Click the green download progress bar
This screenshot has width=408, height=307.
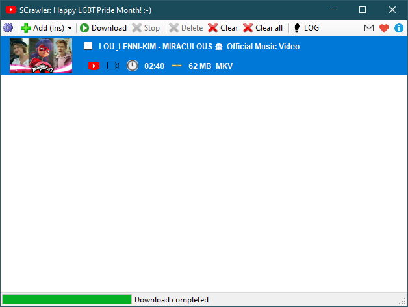pos(66,299)
